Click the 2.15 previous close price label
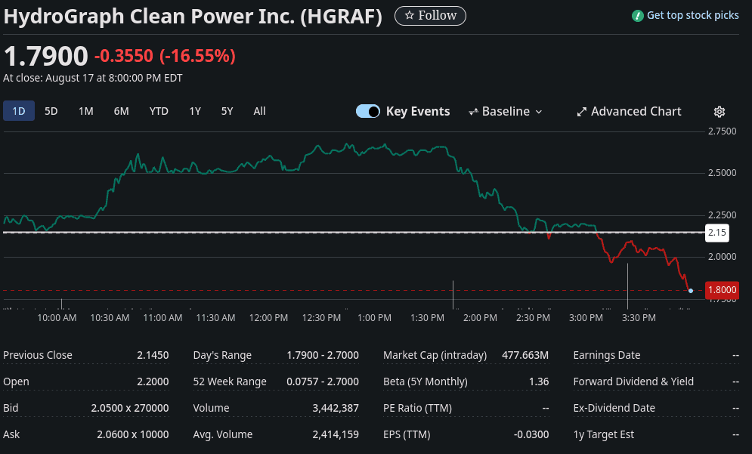752x454 pixels. (x=716, y=233)
